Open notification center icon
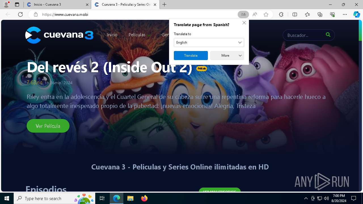This screenshot has height=204, width=363. (x=354, y=198)
